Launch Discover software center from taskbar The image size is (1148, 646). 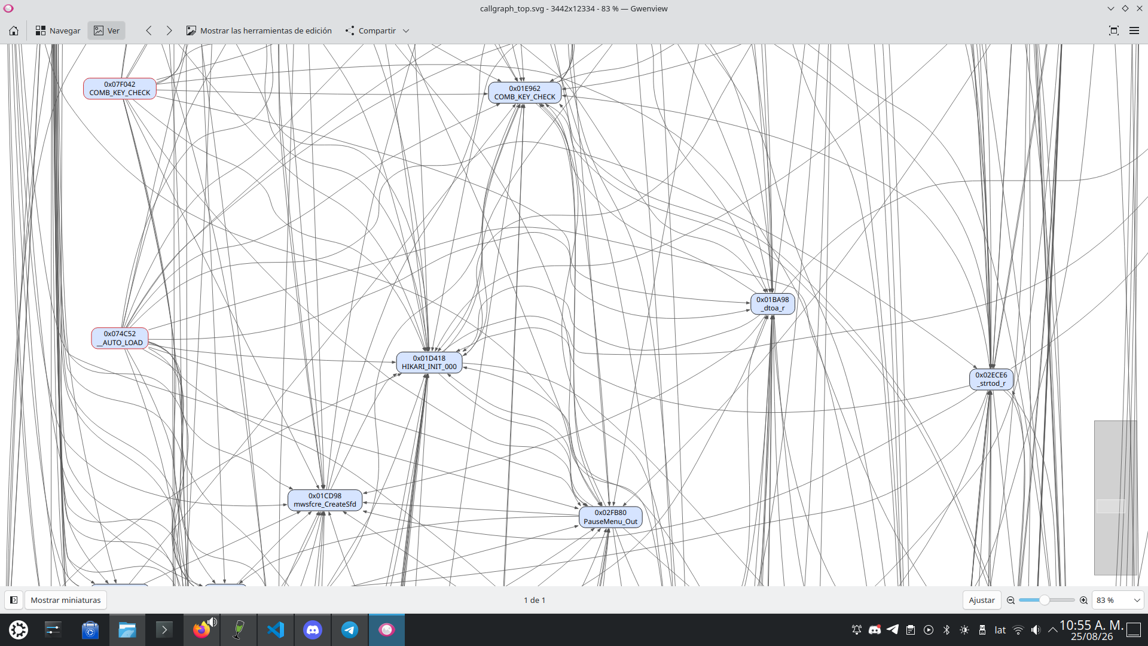pos(90,630)
